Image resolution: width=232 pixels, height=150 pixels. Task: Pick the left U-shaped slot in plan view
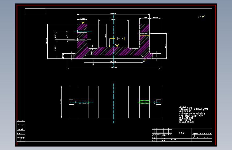coord(72,102)
